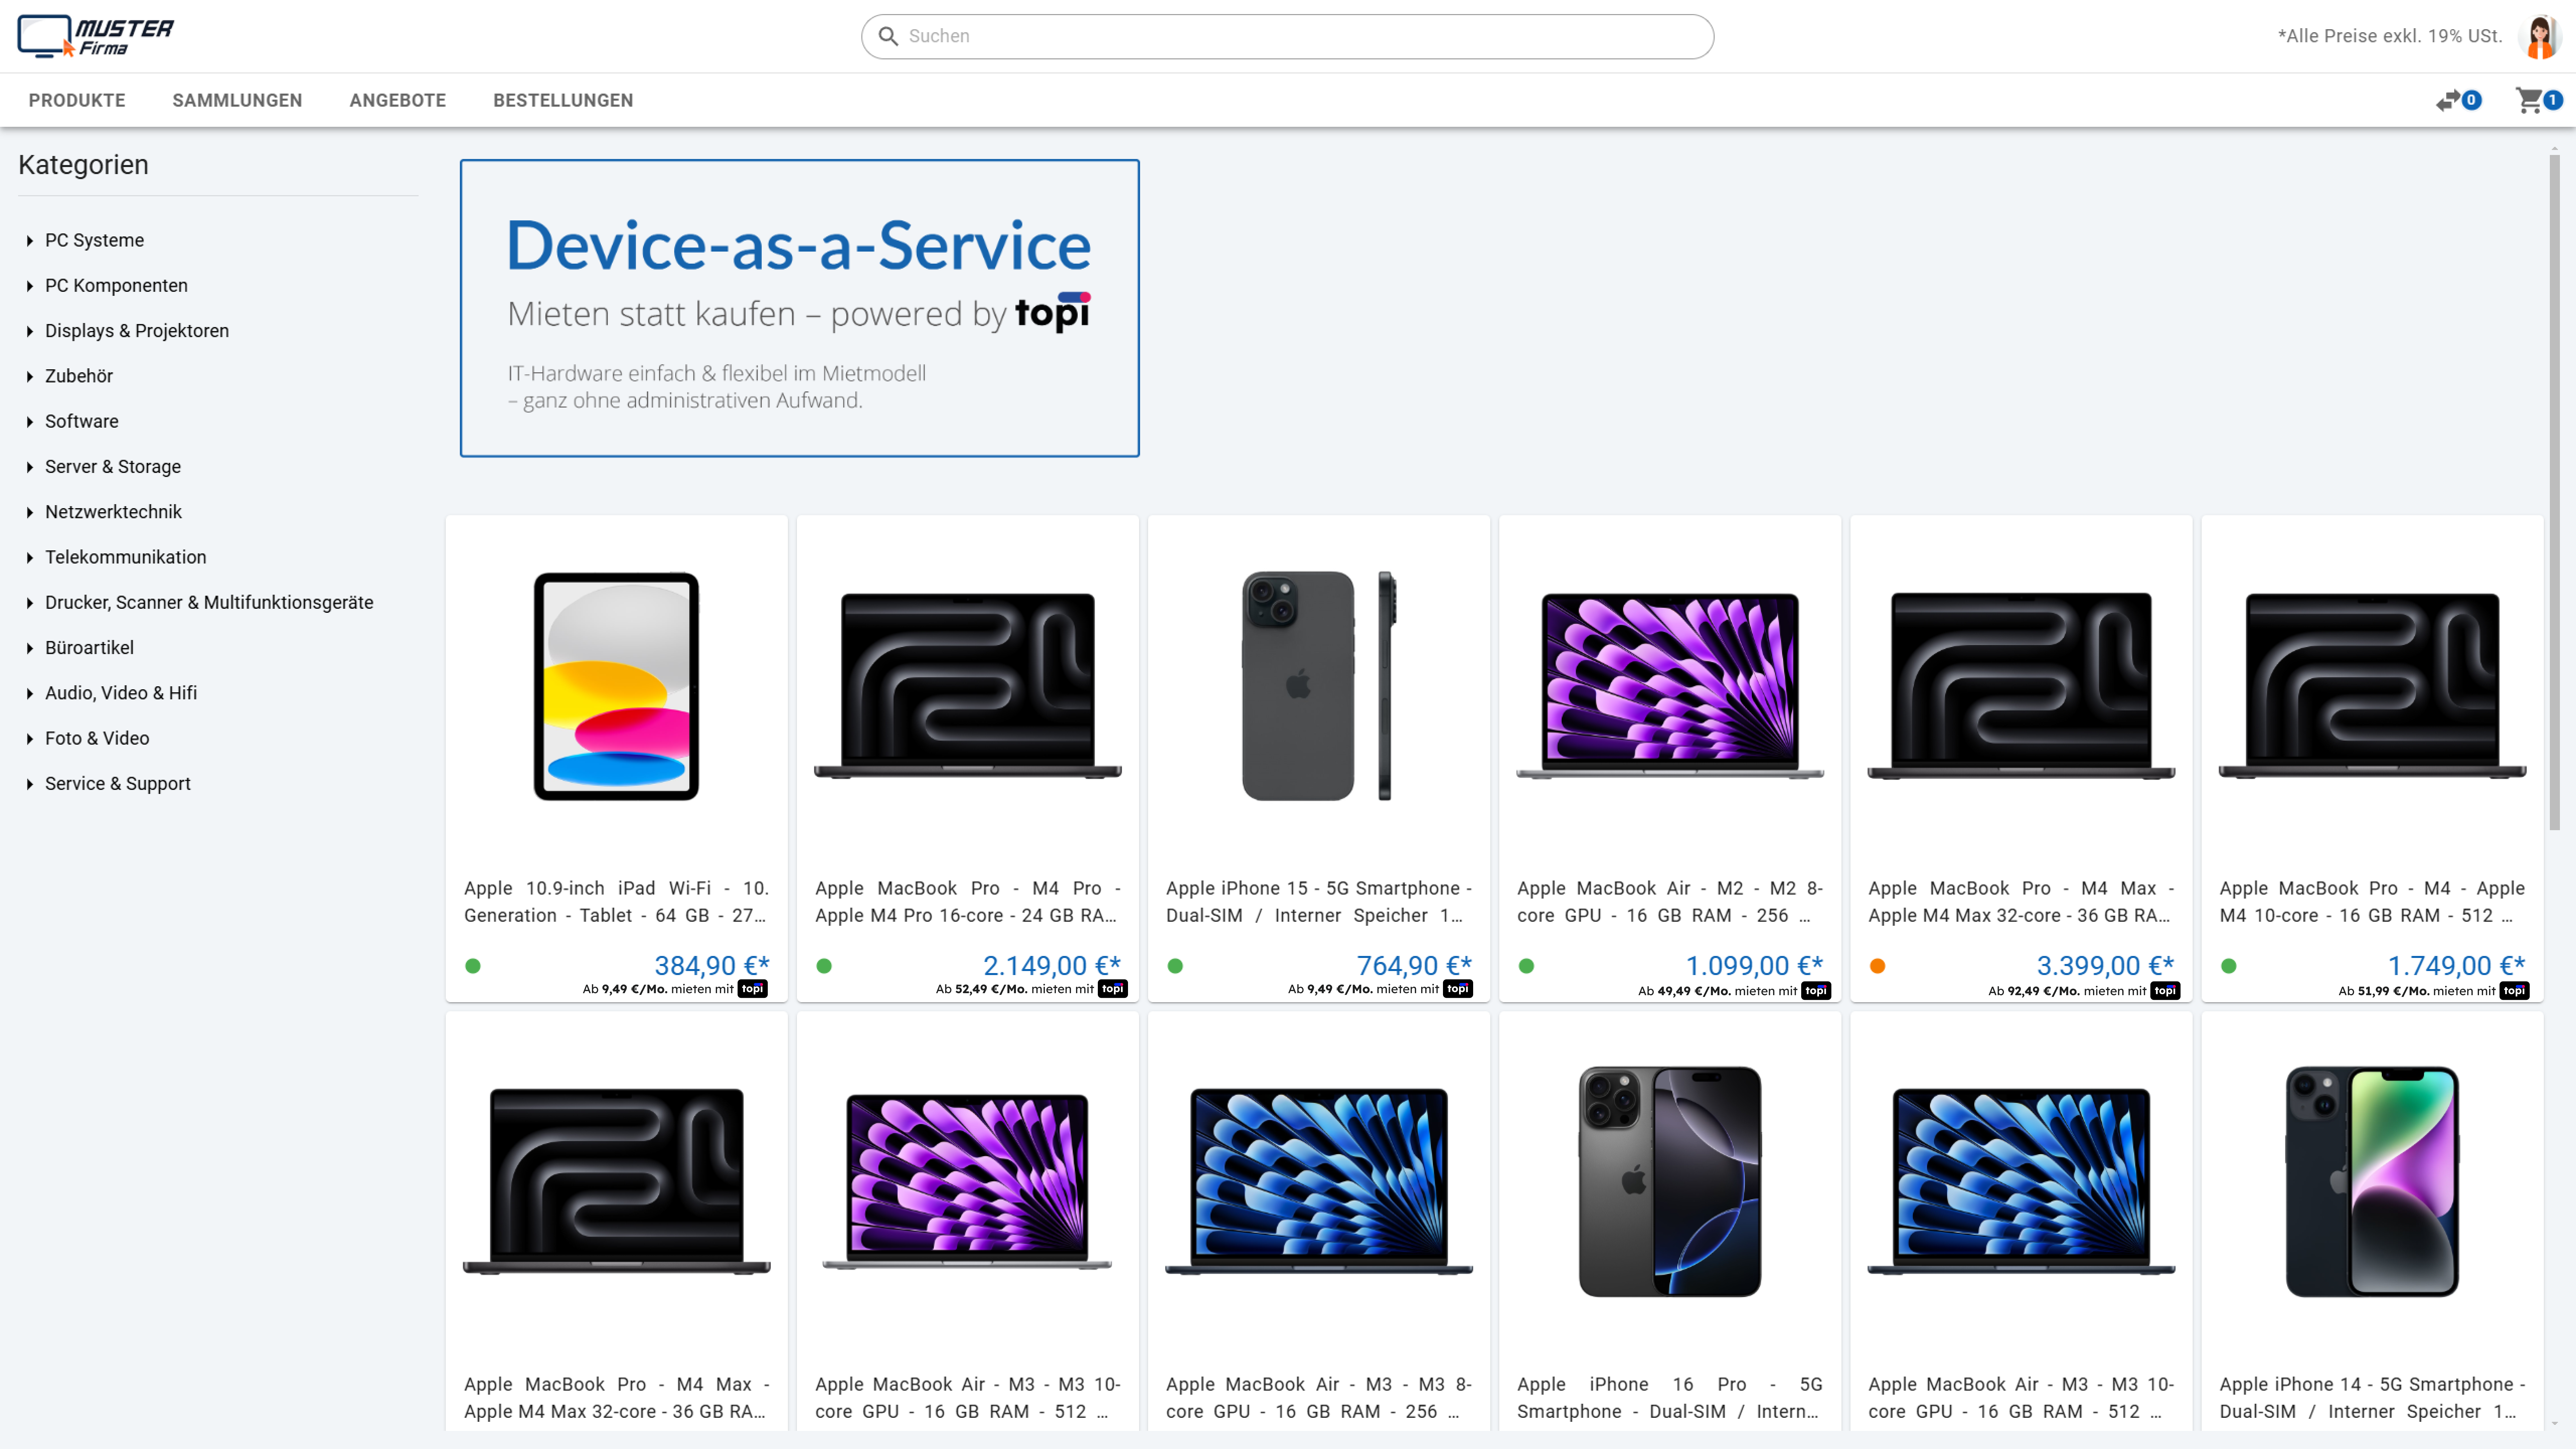The width and height of the screenshot is (2576, 1449).
Task: Click the iPhone 14 product image
Action: [x=2372, y=1182]
